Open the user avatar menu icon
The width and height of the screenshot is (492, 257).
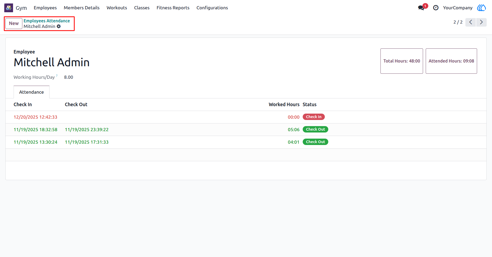pyautogui.click(x=482, y=8)
